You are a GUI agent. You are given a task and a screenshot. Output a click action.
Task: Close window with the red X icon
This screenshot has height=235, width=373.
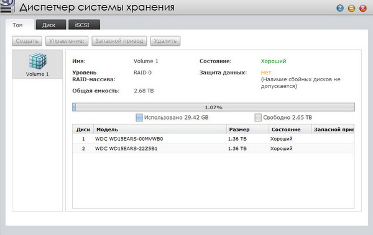coord(363,9)
